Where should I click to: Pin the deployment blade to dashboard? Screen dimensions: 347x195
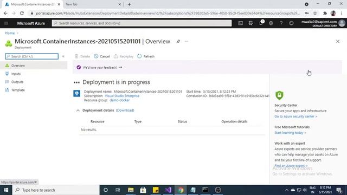178,41
